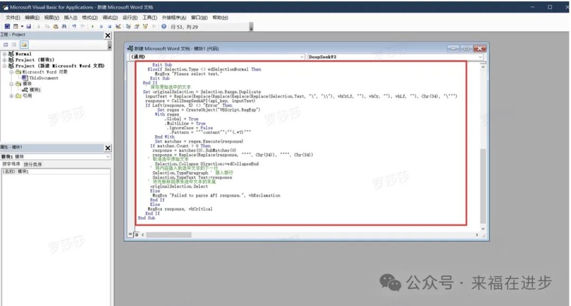Collapse the 模块 folder node
571x306 pixels.
pyautogui.click(x=11, y=84)
